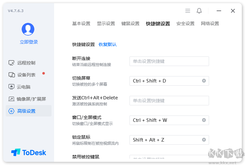Click the 云电脑 cloud monitor icon

tap(11, 87)
